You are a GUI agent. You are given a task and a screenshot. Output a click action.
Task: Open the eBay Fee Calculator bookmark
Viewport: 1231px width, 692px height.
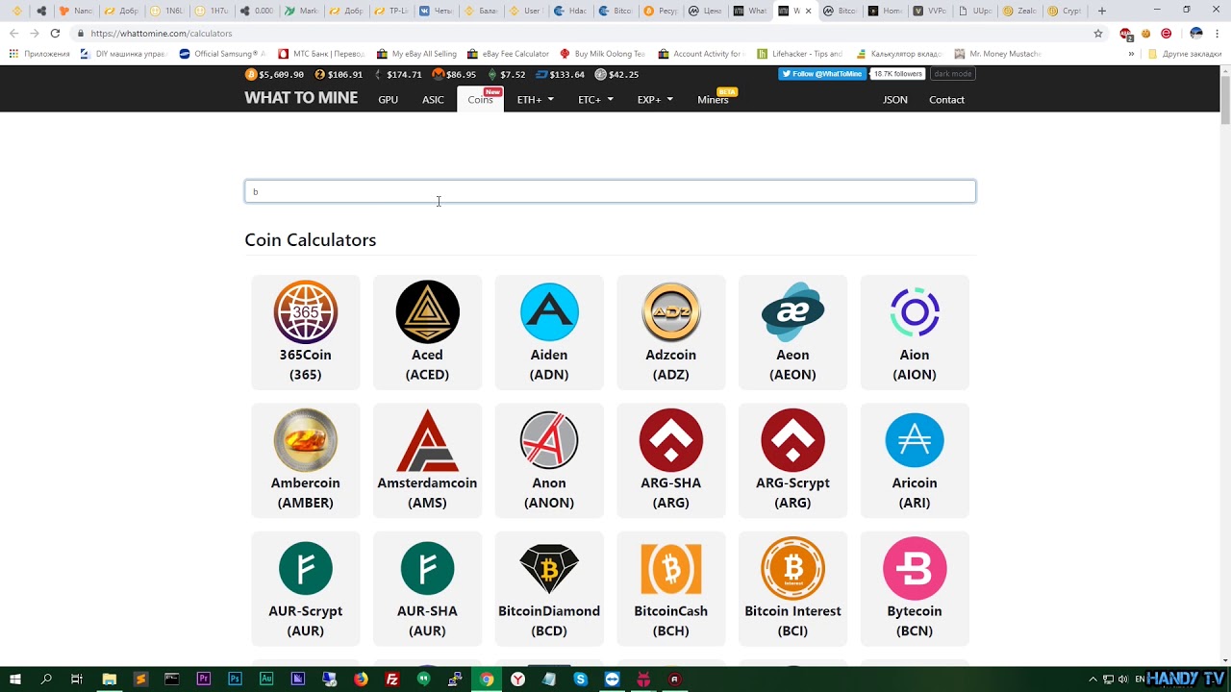coord(508,54)
